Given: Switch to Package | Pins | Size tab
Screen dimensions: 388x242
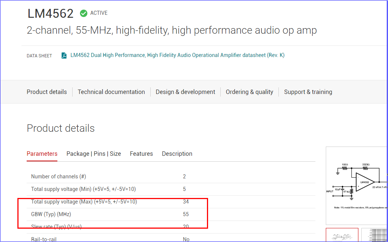Looking at the screenshot, I should tap(94, 154).
